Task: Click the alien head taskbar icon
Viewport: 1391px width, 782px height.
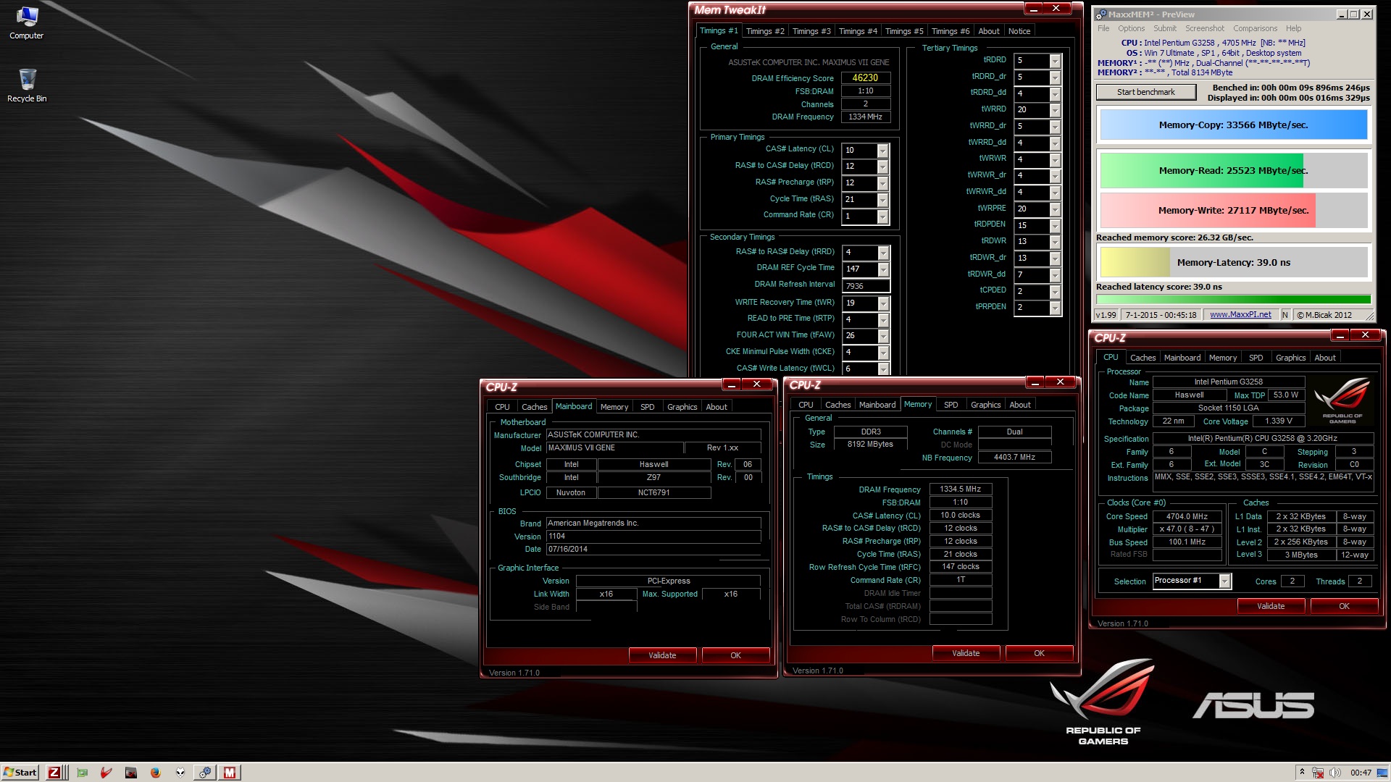Action: click(180, 773)
